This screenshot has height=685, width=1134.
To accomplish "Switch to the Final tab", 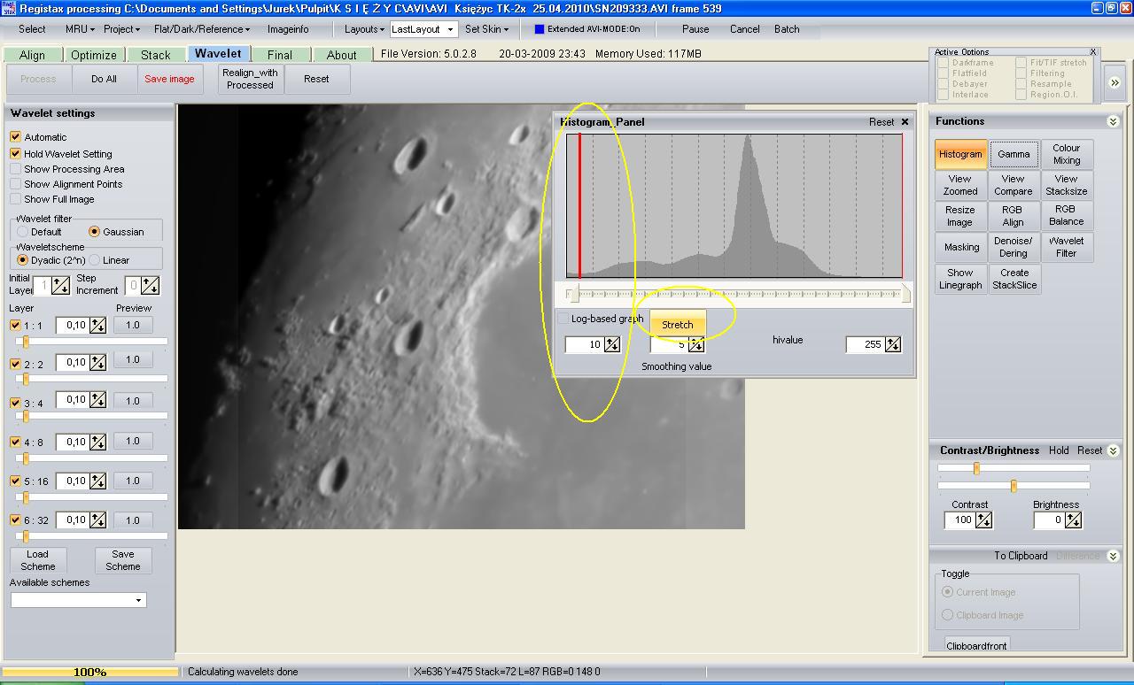I will tap(280, 55).
